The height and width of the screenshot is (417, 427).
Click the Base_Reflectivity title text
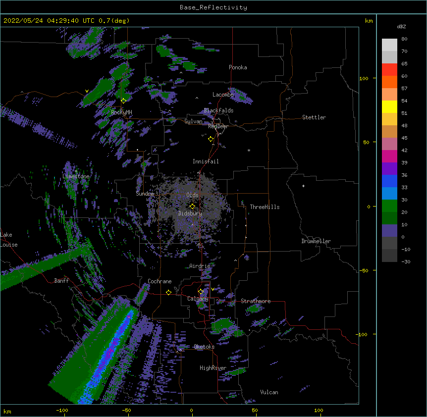[x=213, y=7]
